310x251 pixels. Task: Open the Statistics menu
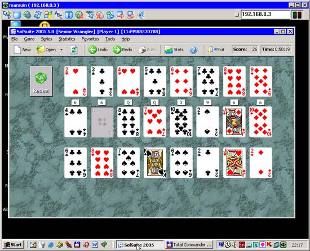(67, 39)
